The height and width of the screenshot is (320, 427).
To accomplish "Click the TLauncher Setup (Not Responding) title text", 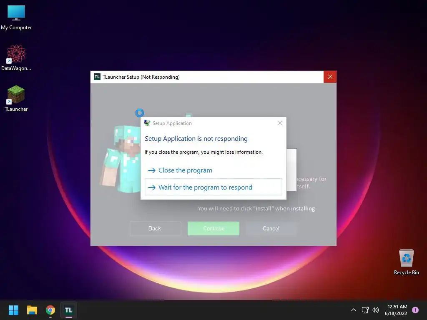I will 141,77.
